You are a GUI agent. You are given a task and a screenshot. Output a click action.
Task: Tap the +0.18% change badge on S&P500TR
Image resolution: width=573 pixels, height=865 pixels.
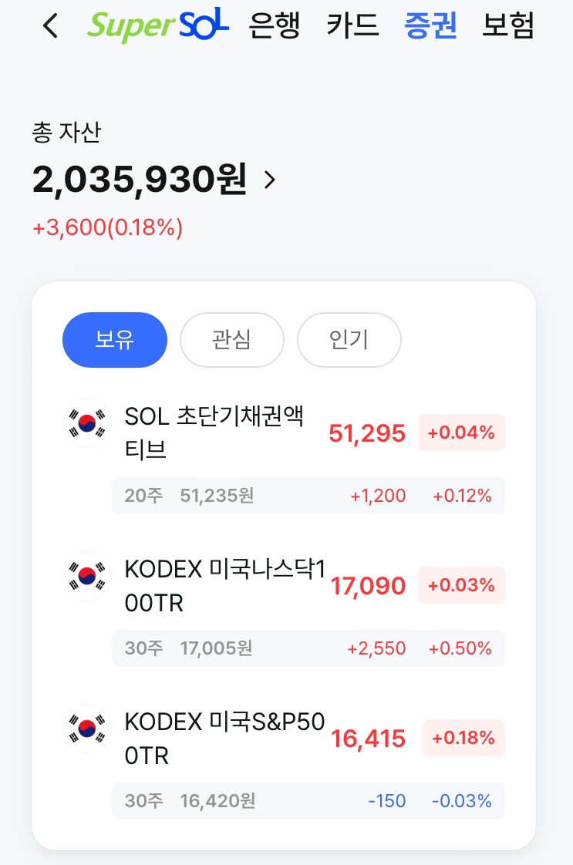pos(463,738)
